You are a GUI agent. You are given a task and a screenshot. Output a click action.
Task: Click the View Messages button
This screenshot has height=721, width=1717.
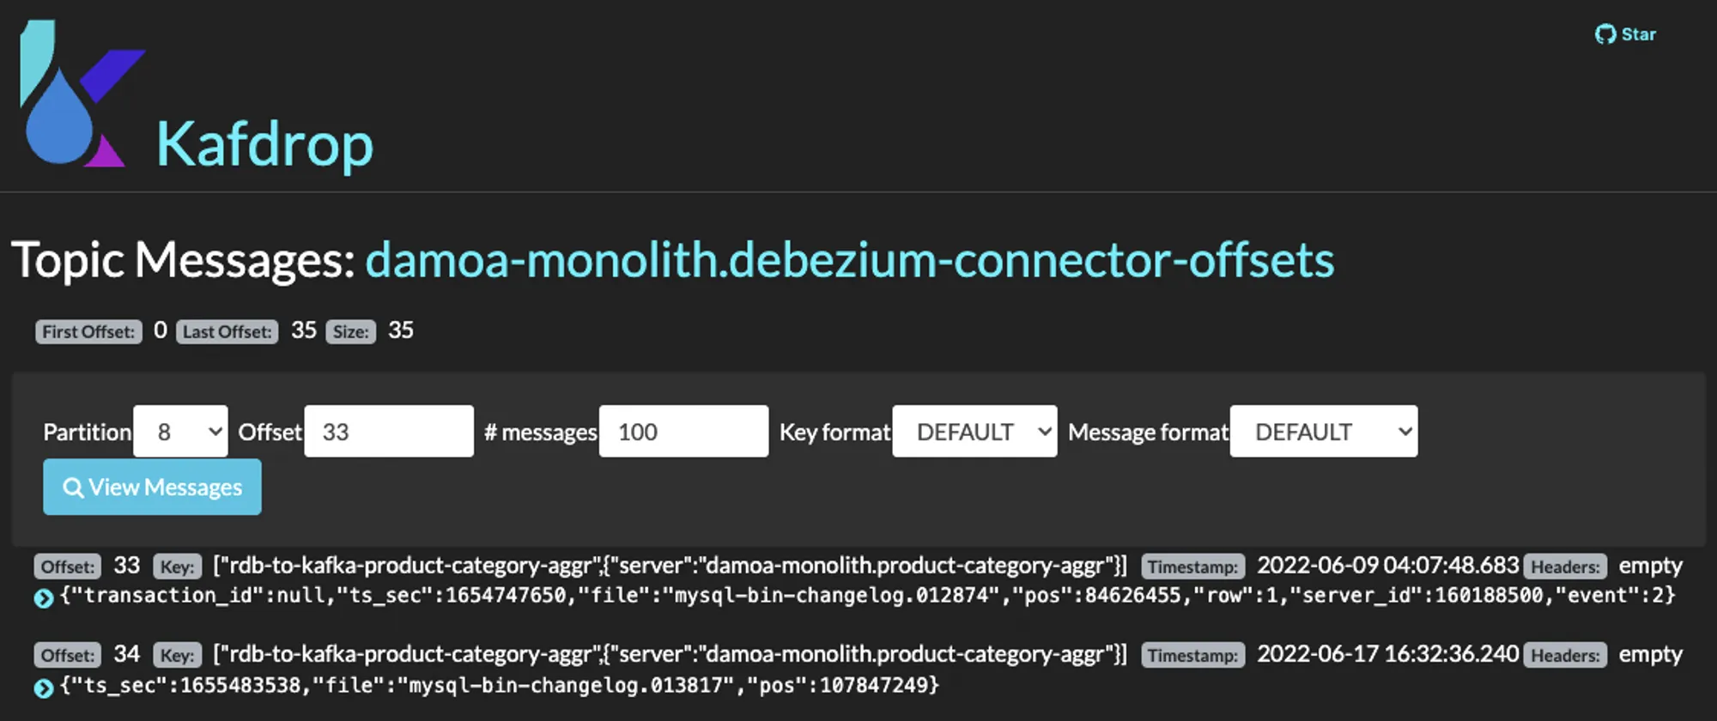pos(152,487)
